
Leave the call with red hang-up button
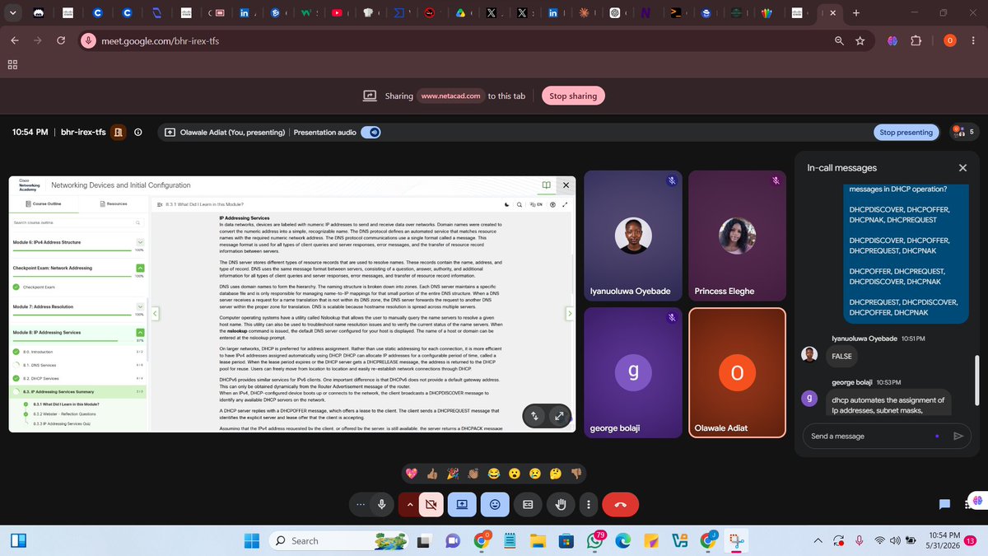point(621,504)
